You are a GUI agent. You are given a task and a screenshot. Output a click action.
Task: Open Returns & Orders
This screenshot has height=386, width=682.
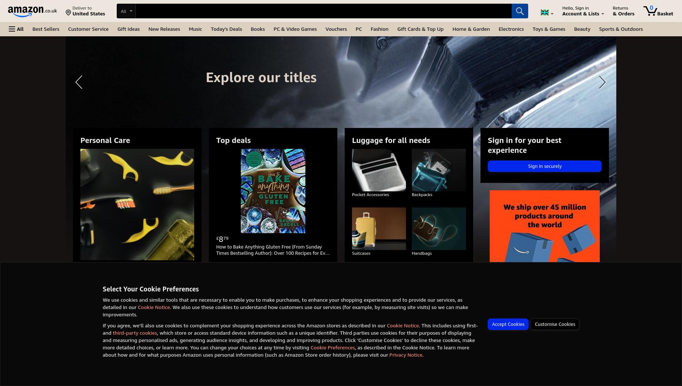click(623, 11)
